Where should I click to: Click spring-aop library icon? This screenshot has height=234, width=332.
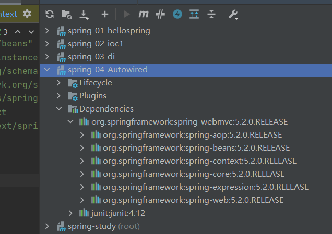[x=96, y=134]
